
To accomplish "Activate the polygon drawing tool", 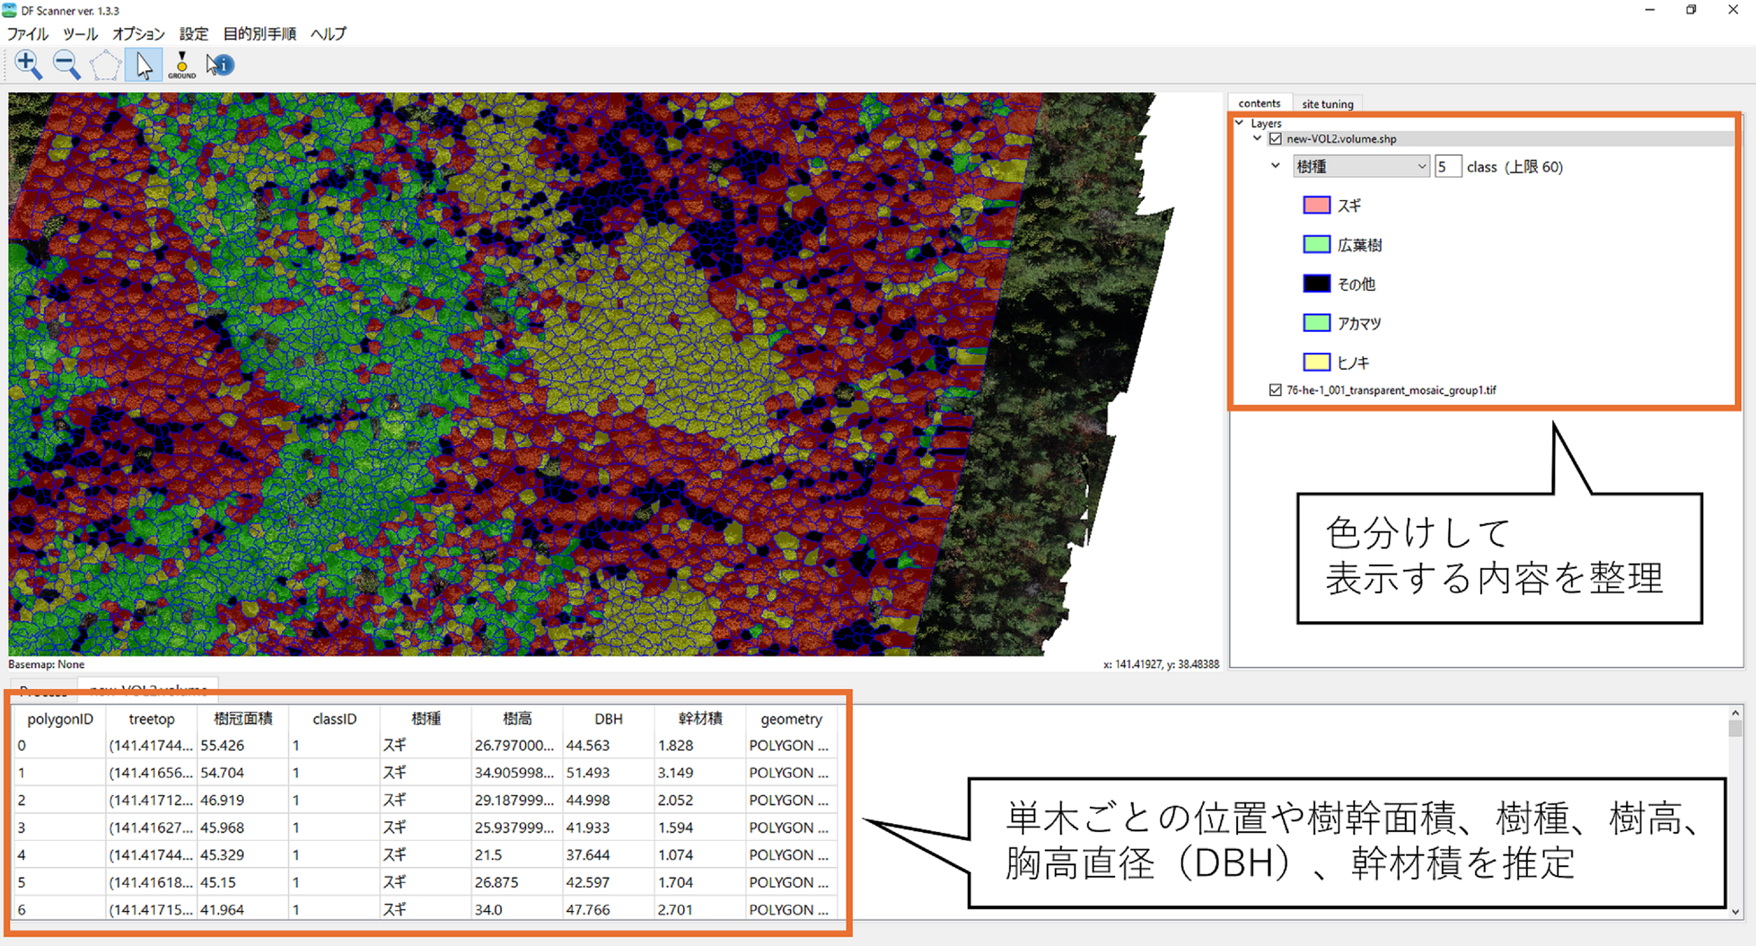I will [x=105, y=65].
